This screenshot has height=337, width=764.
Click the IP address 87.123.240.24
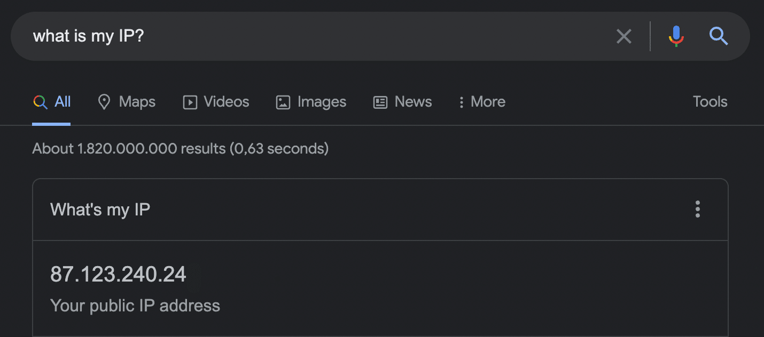[x=118, y=274]
